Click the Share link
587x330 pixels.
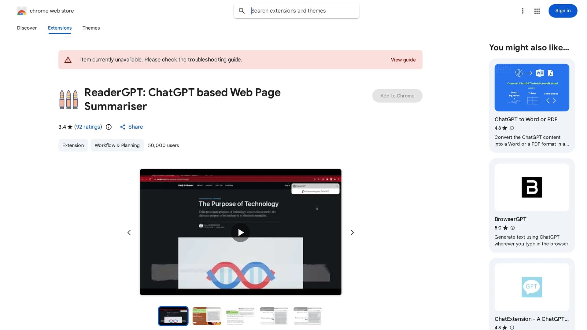[135, 127]
